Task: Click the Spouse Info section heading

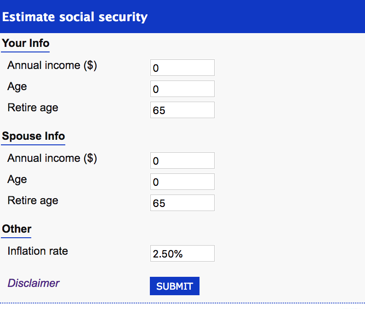Action: [x=34, y=137]
